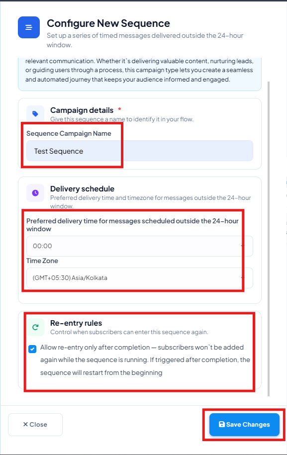Viewport: 287px width, 455px height.
Task: Open the Asia/Kolkata Time Zone dropdown
Action: [x=140, y=277]
